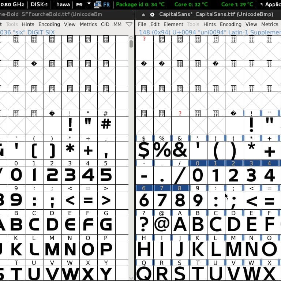Click the Core 1 temperature reading
Screen dimensions: 281x281
pos(237,4)
